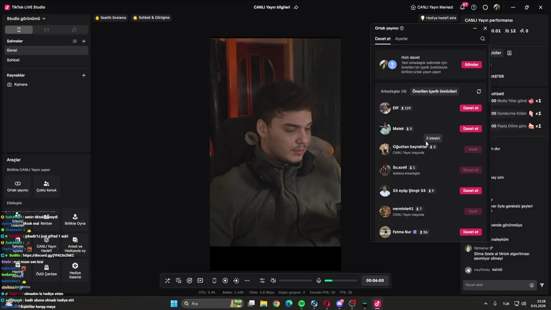Click Hediye hedefi ekle
The image size is (551, 310).
438,18
